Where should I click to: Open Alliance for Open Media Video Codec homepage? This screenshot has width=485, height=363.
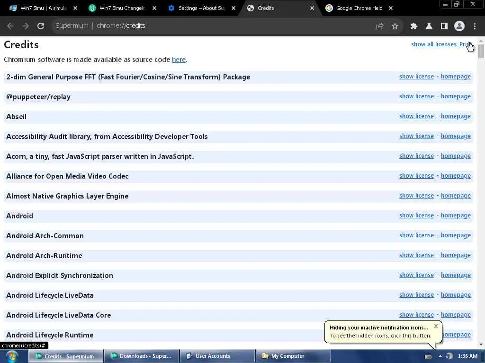point(456,176)
